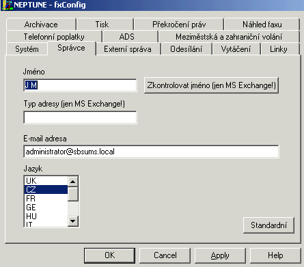Click the Cancel button

point(165,255)
